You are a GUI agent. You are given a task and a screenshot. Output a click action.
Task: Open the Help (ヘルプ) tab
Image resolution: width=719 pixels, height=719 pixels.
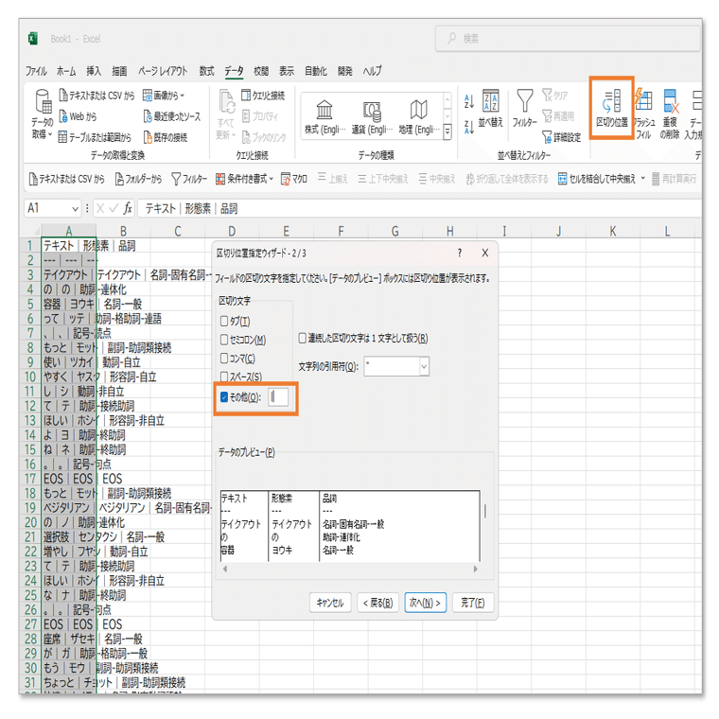(372, 71)
